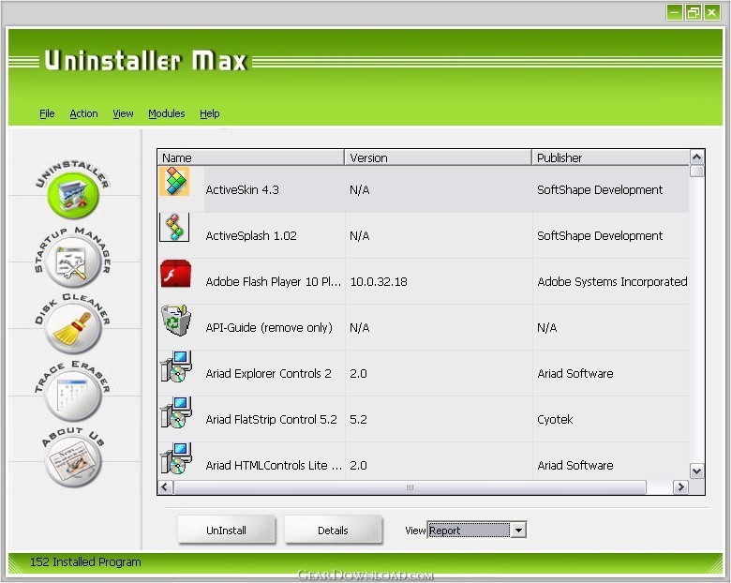Select the ActiveSplash 1.02 entry
Screen dimensions: 731x583
[x=251, y=236]
